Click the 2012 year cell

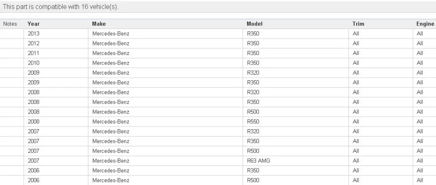[x=34, y=43]
